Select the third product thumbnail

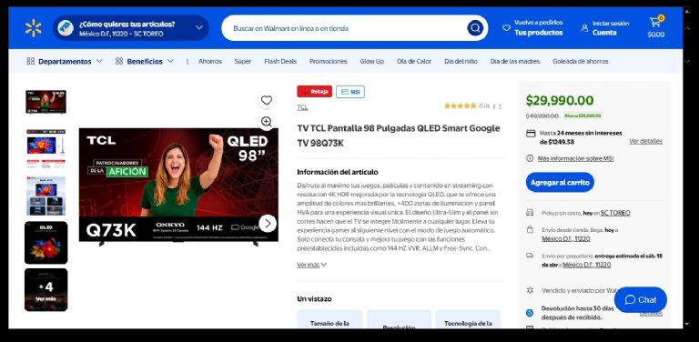(46, 196)
